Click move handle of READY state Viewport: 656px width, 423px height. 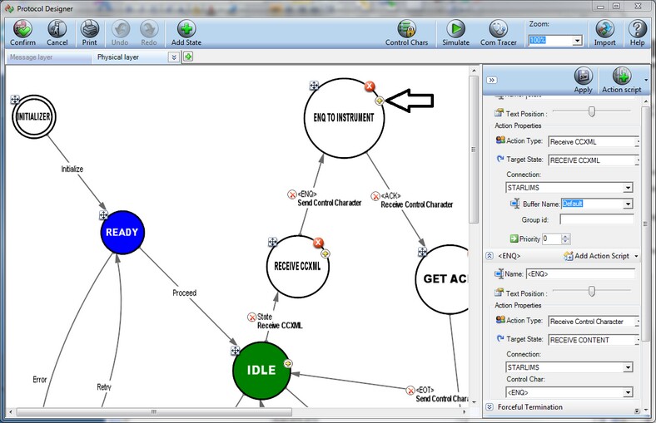pos(103,215)
